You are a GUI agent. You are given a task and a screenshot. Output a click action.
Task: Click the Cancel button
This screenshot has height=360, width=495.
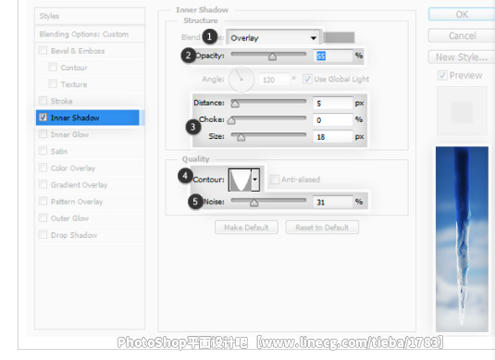[x=462, y=36]
